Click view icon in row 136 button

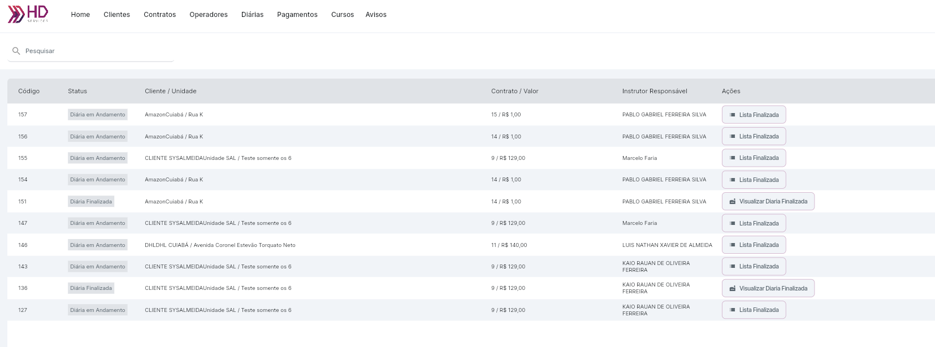click(733, 289)
